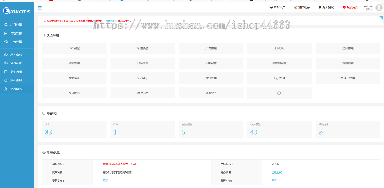Open 回收站 quick navigation tile
This screenshot has width=384, height=188.
tap(279, 49)
